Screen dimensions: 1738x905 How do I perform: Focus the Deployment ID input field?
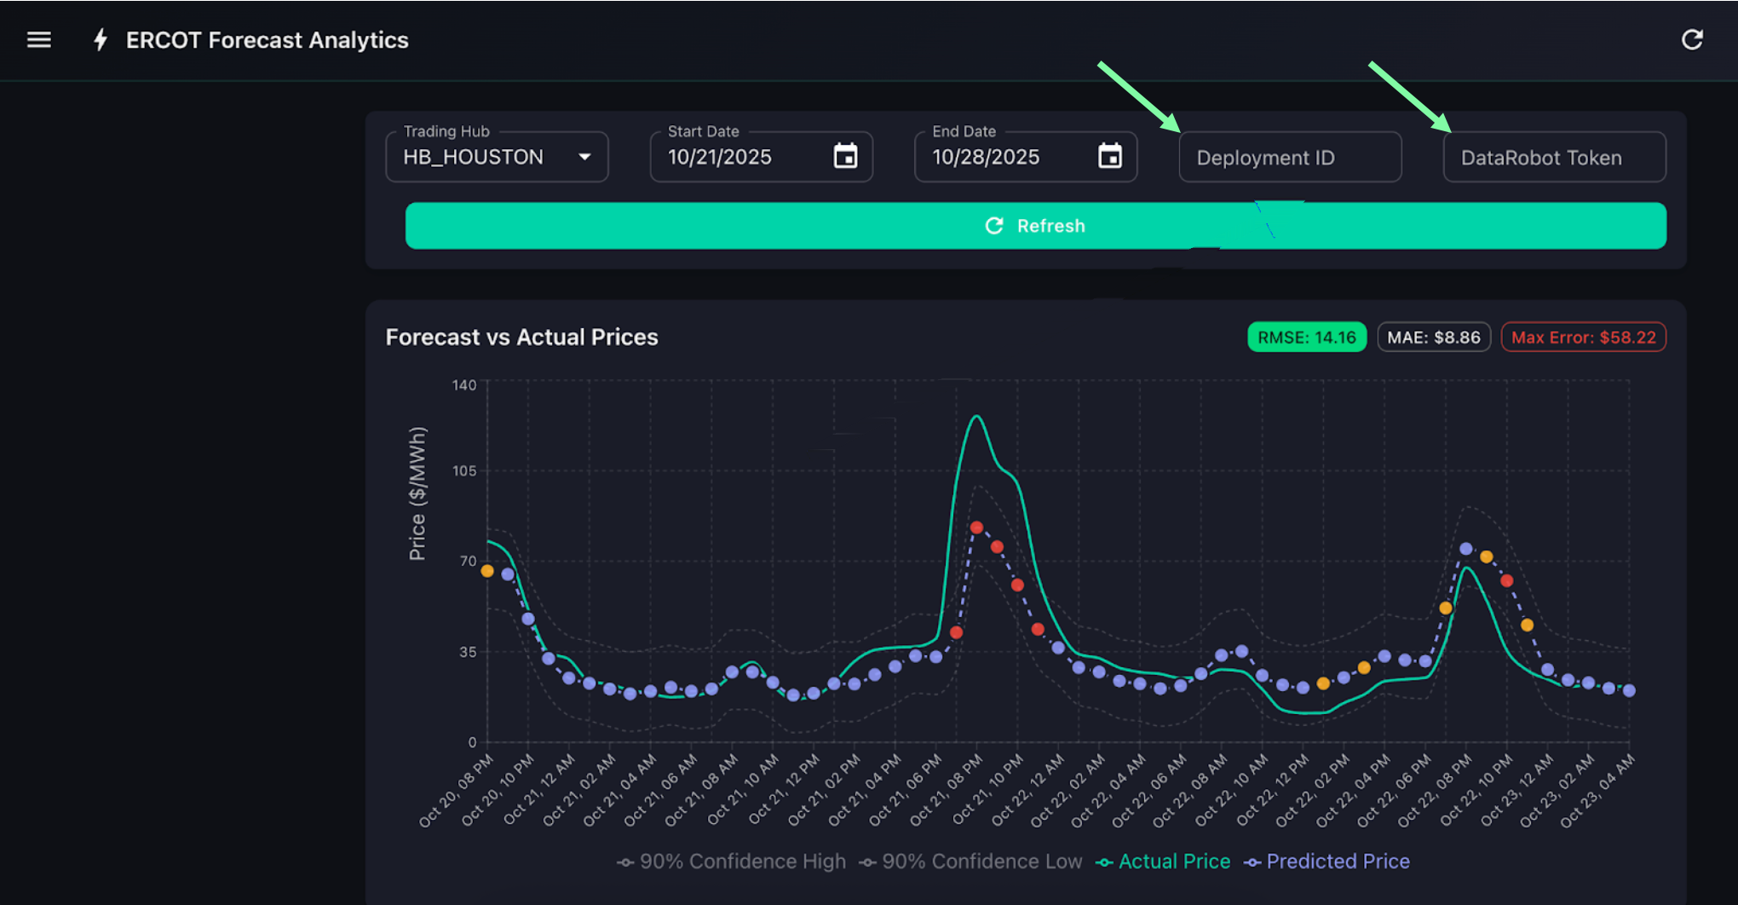[x=1289, y=158]
